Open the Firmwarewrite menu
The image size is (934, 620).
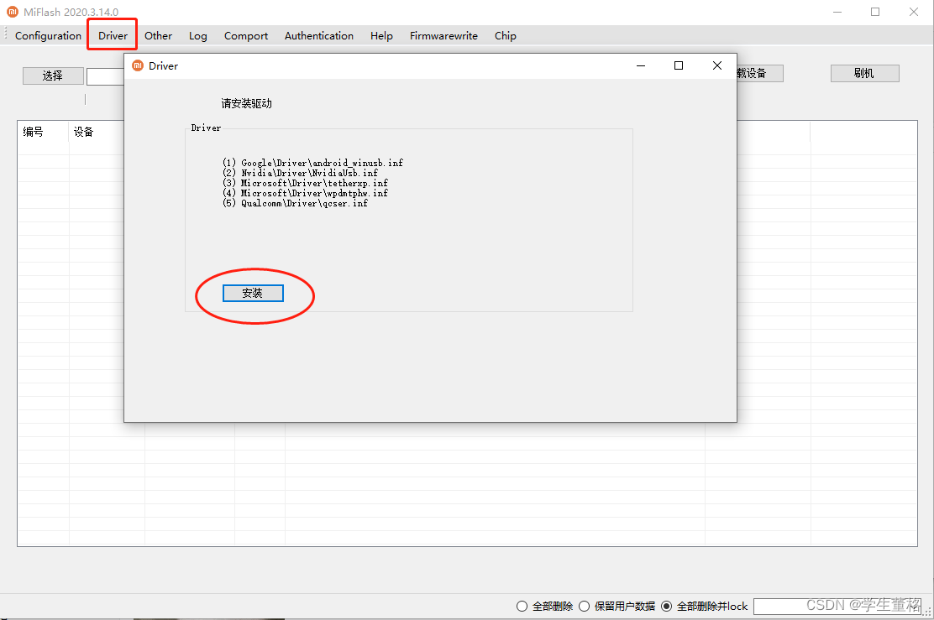pos(443,36)
